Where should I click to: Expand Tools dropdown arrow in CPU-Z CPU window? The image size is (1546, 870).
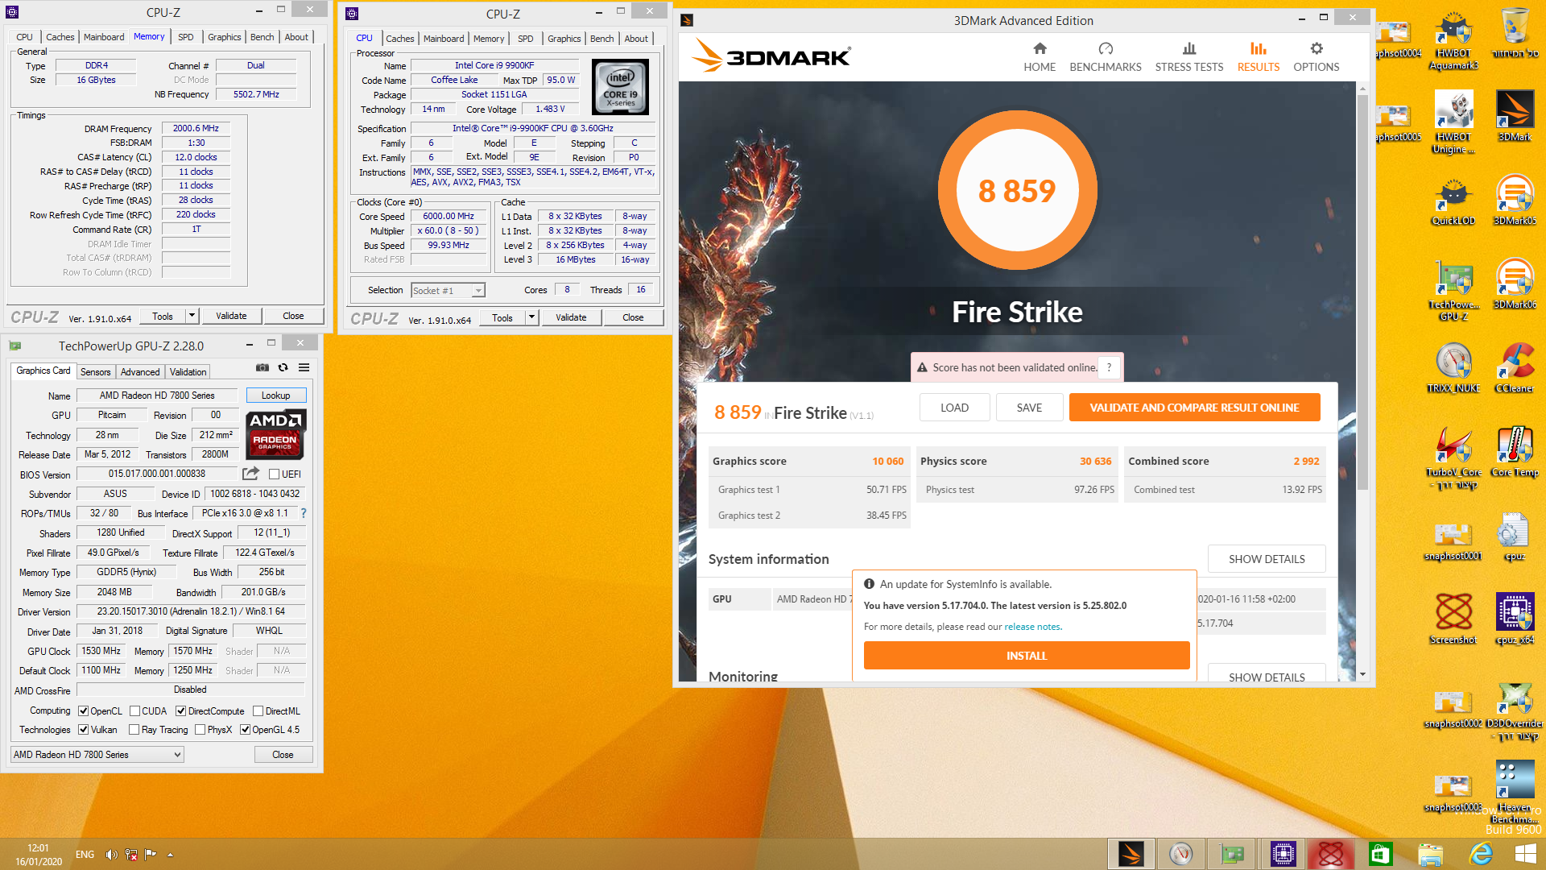point(531,318)
